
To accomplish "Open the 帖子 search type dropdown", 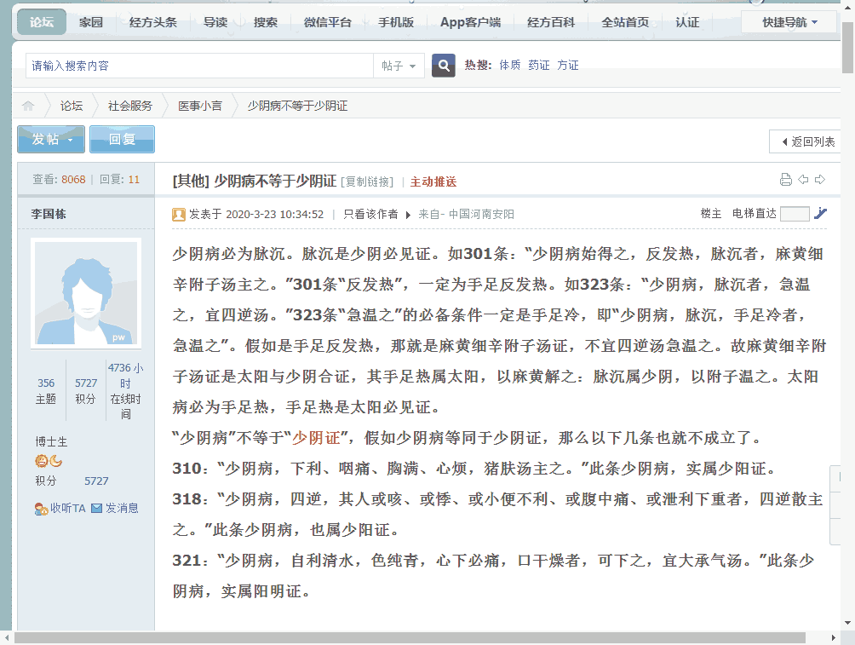I will click(399, 66).
